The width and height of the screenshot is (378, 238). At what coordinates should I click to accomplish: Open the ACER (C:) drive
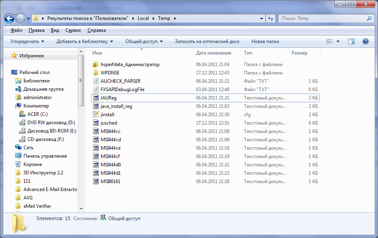[37, 114]
